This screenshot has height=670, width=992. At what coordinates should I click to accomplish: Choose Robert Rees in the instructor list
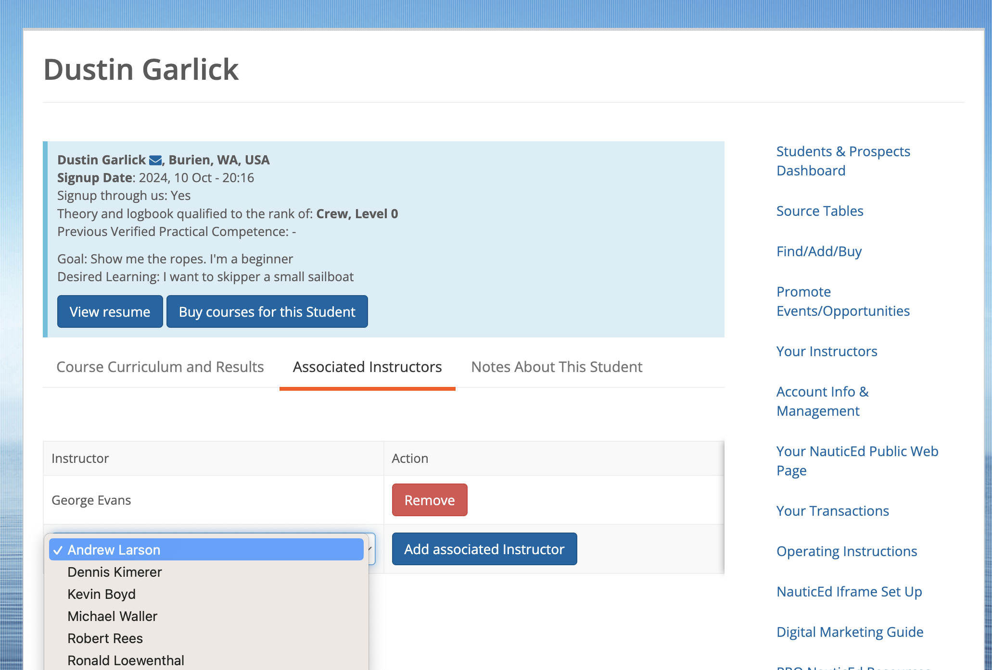point(105,638)
